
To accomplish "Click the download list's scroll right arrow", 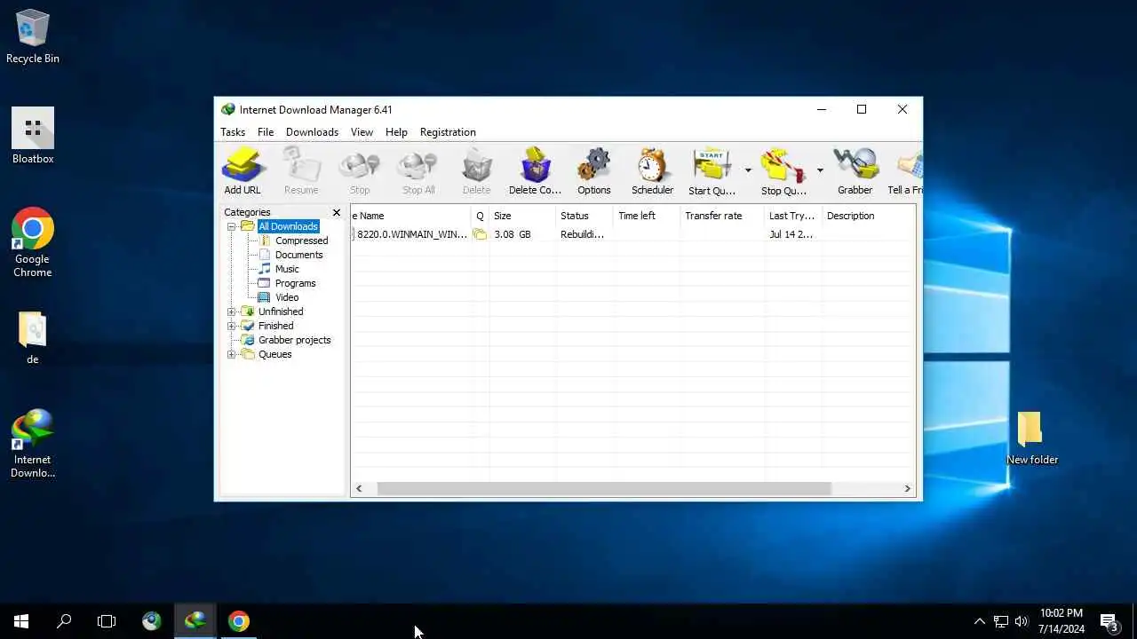I will click(x=907, y=488).
